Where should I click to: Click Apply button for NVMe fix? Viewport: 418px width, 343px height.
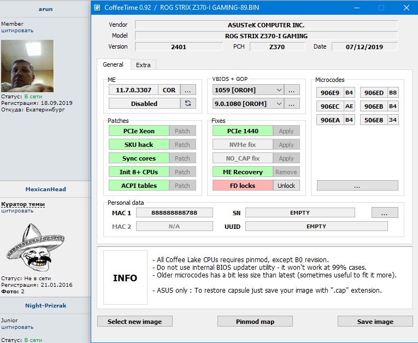coord(286,145)
